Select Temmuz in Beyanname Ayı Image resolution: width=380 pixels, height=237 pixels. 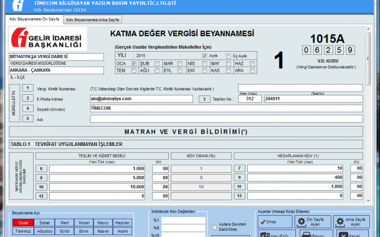pyautogui.click(x=23, y=231)
